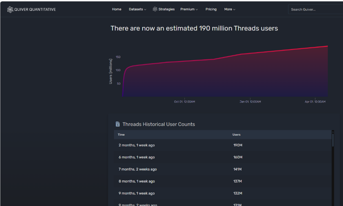
Task: Select the 137M users value
Action: (237, 181)
